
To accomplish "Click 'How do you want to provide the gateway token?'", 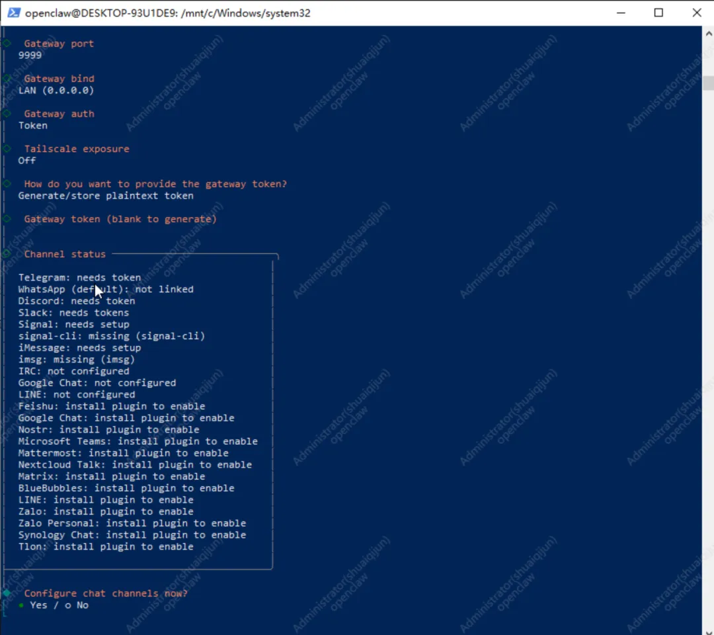I will pos(155,184).
